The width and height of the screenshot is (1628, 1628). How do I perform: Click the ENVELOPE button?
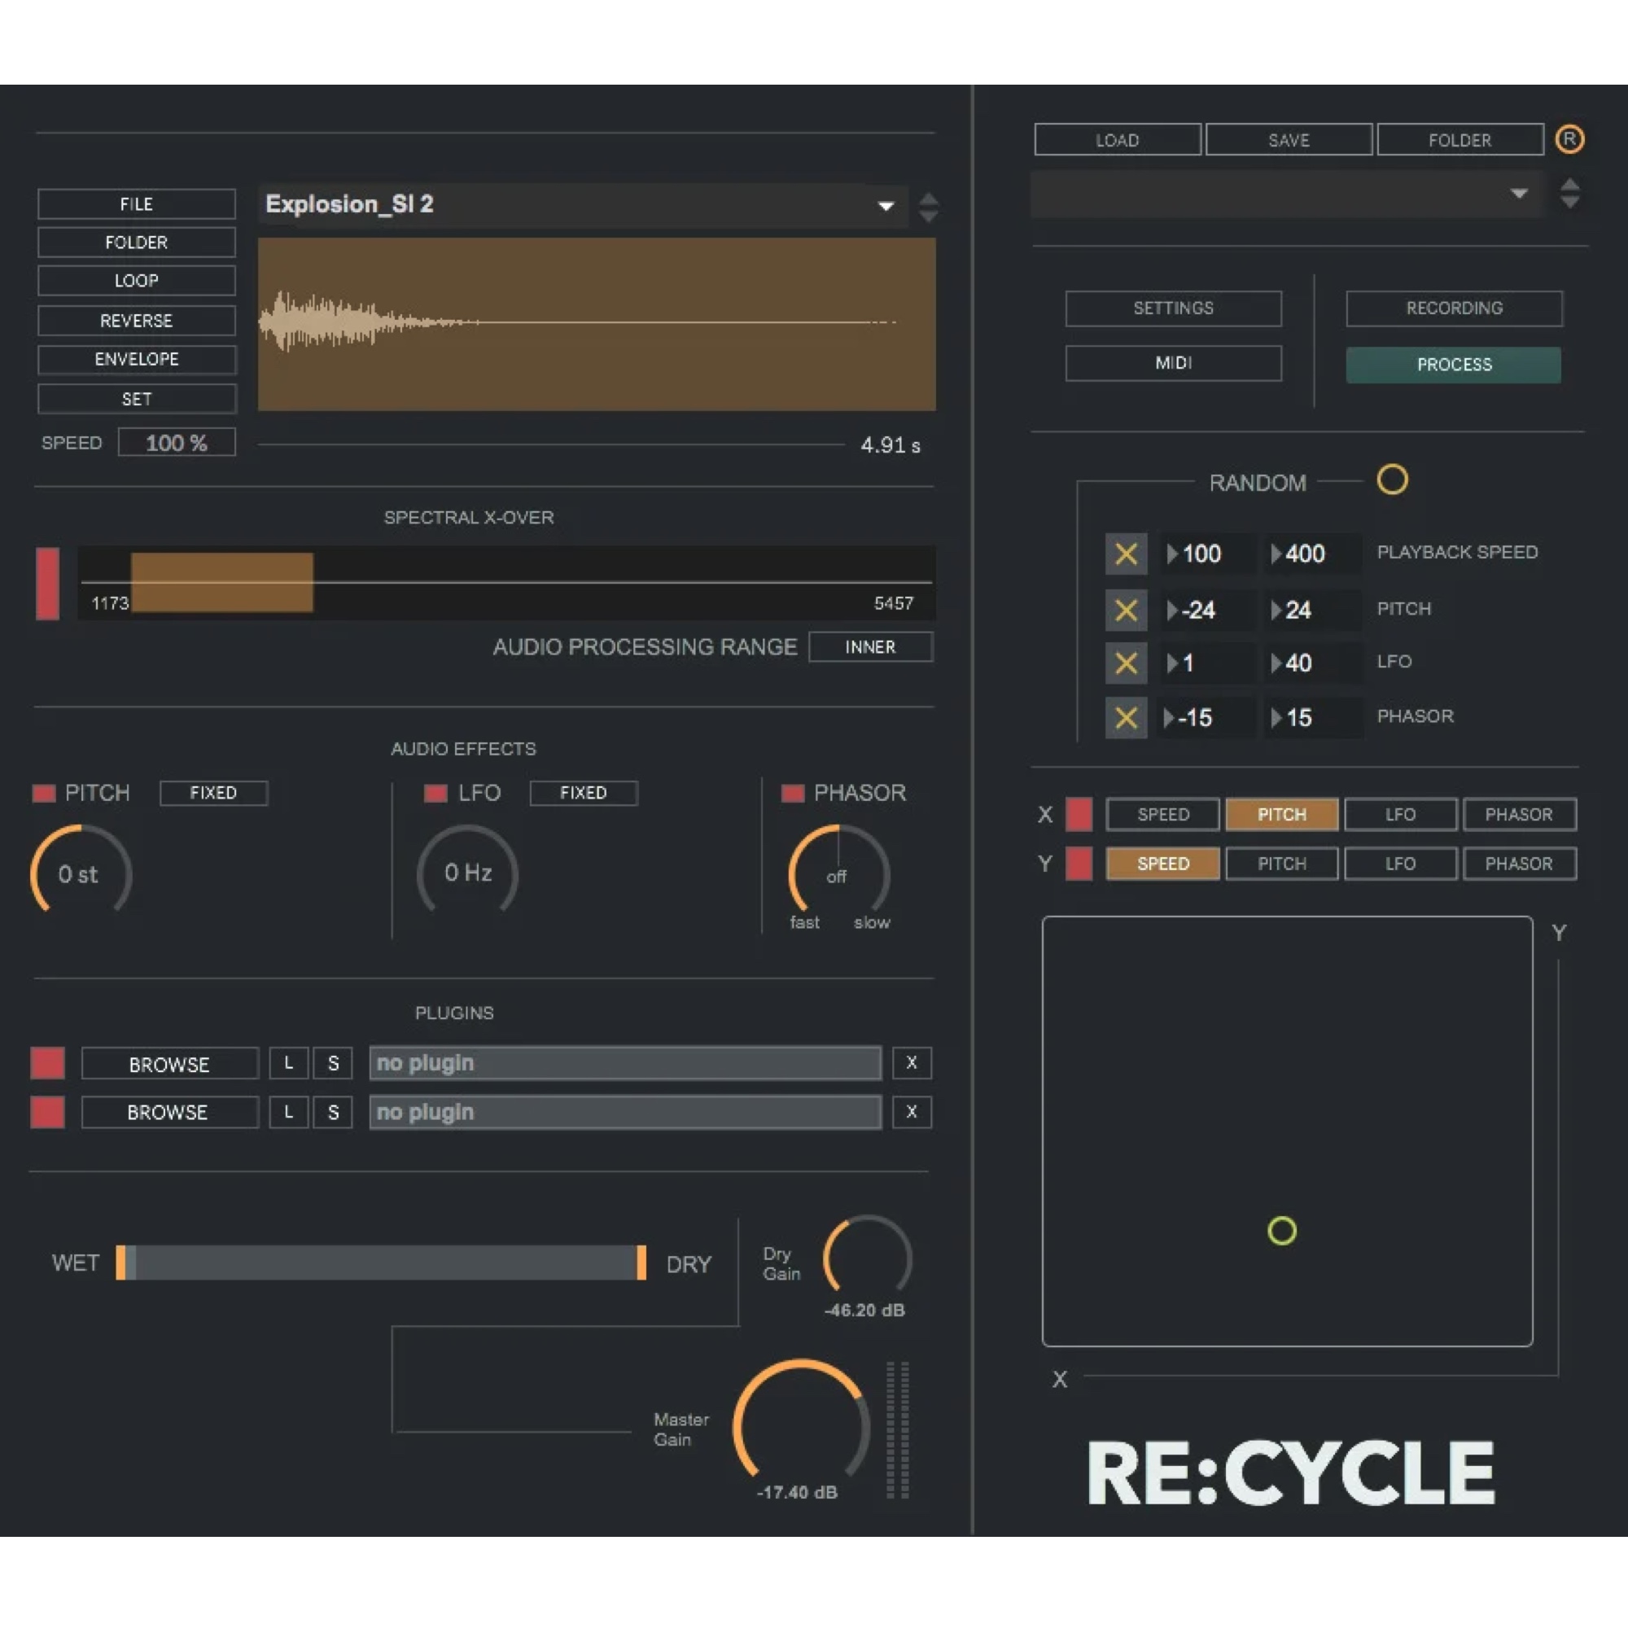point(137,360)
